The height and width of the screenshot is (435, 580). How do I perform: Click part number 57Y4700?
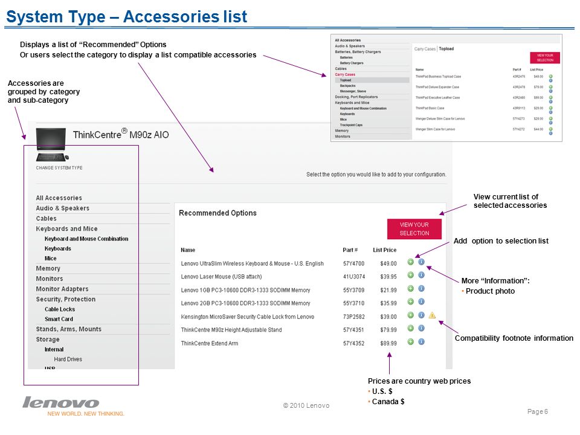353,263
